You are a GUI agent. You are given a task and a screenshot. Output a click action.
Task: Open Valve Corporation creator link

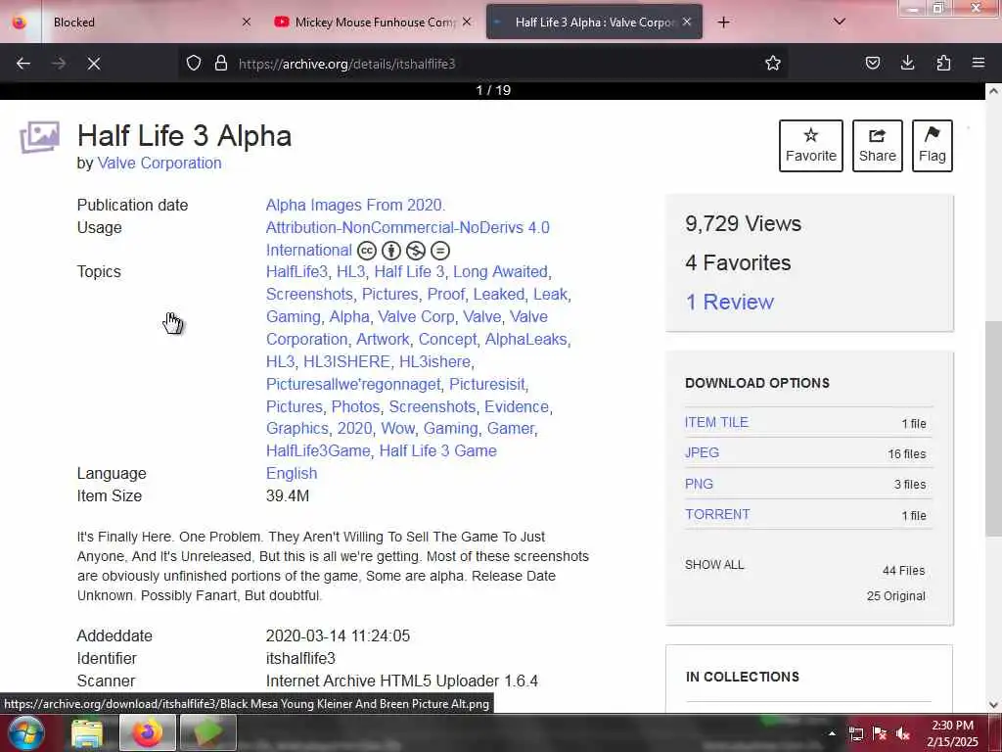coord(159,164)
